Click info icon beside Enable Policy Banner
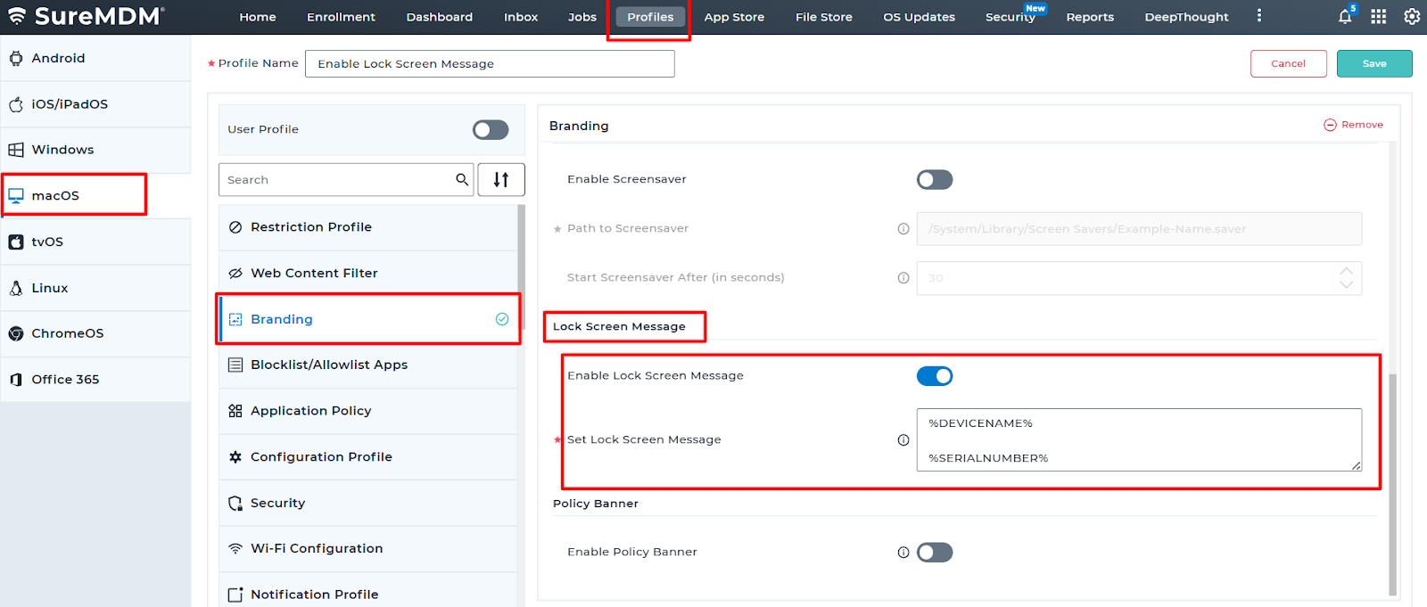The width and height of the screenshot is (1427, 607). coord(903,553)
